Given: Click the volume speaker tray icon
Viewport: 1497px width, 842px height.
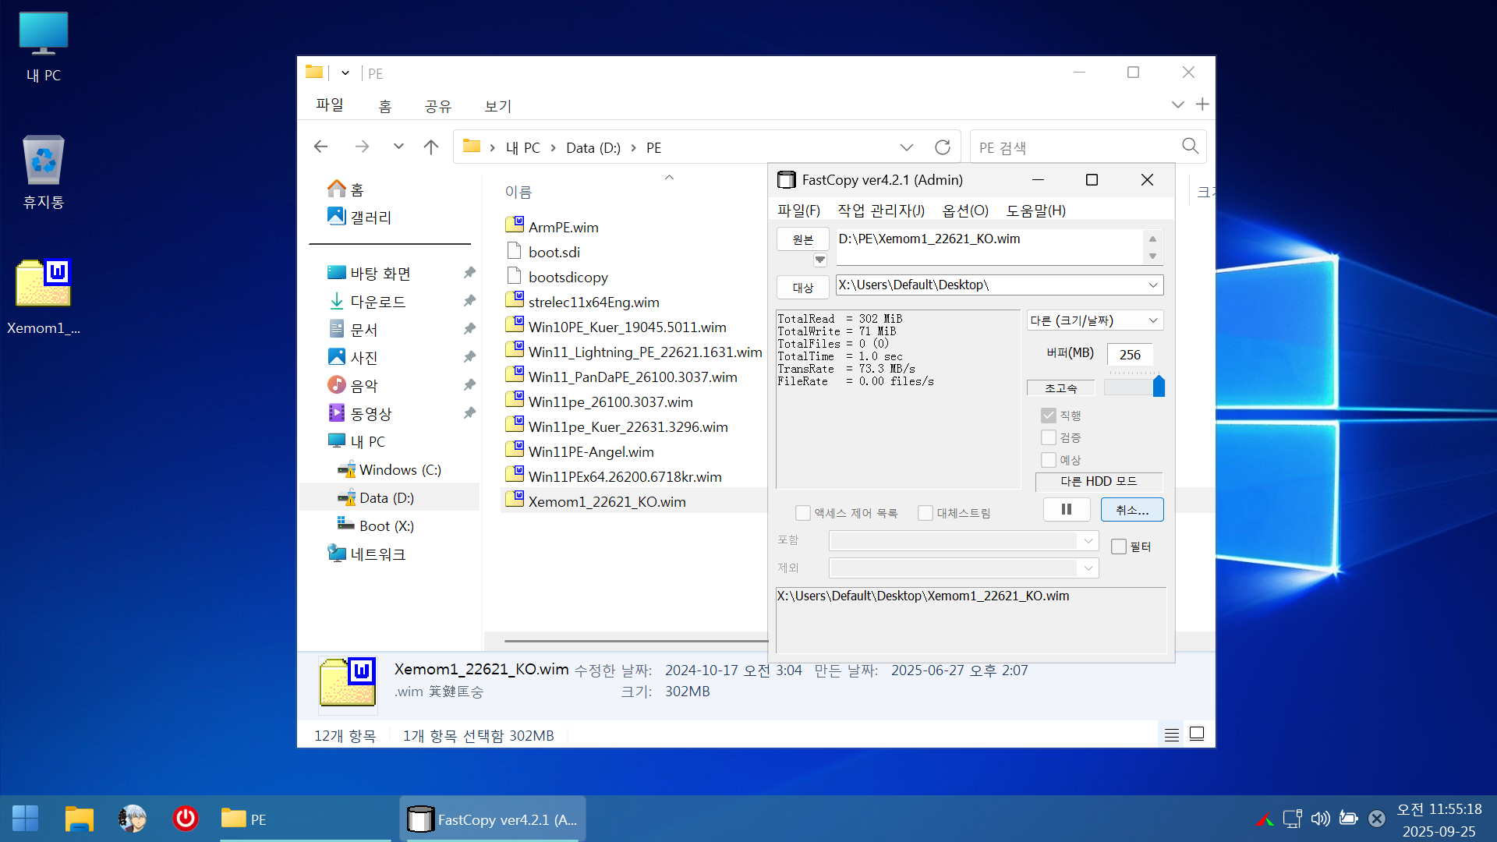Looking at the screenshot, I should tap(1319, 819).
